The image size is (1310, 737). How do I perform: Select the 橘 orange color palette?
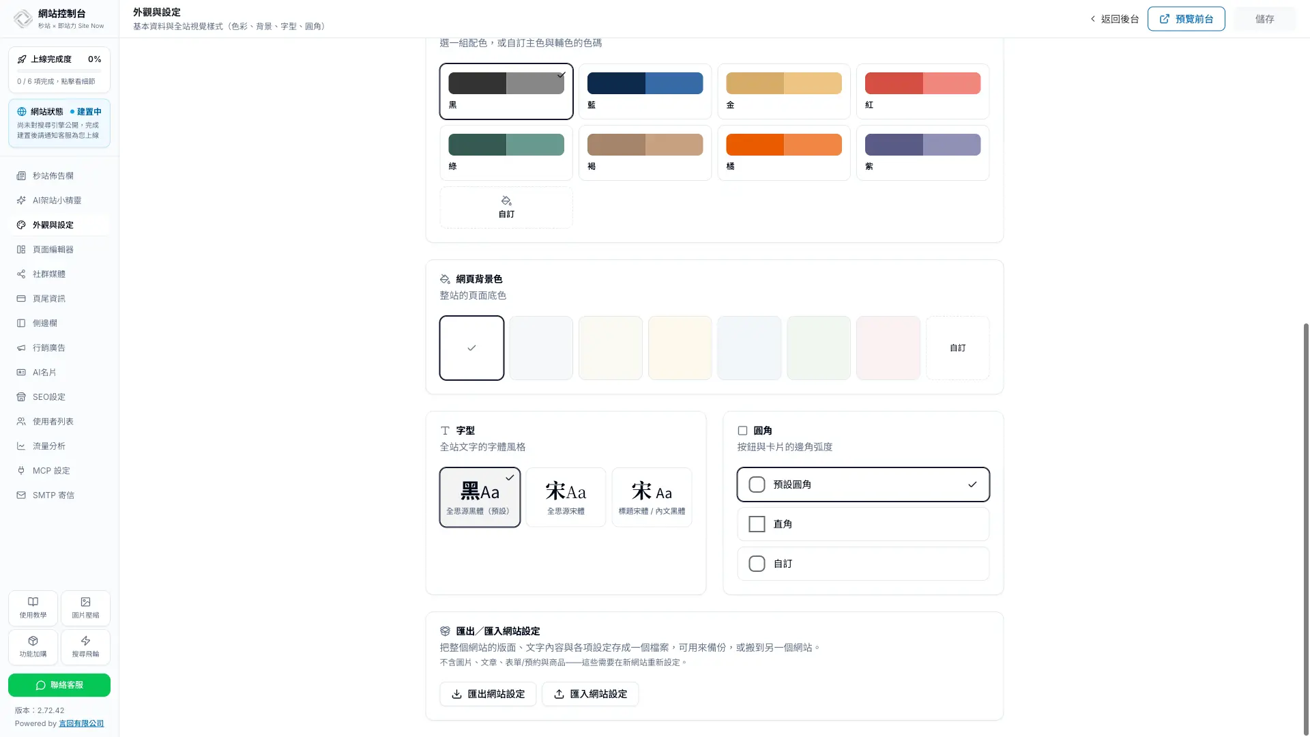(784, 153)
